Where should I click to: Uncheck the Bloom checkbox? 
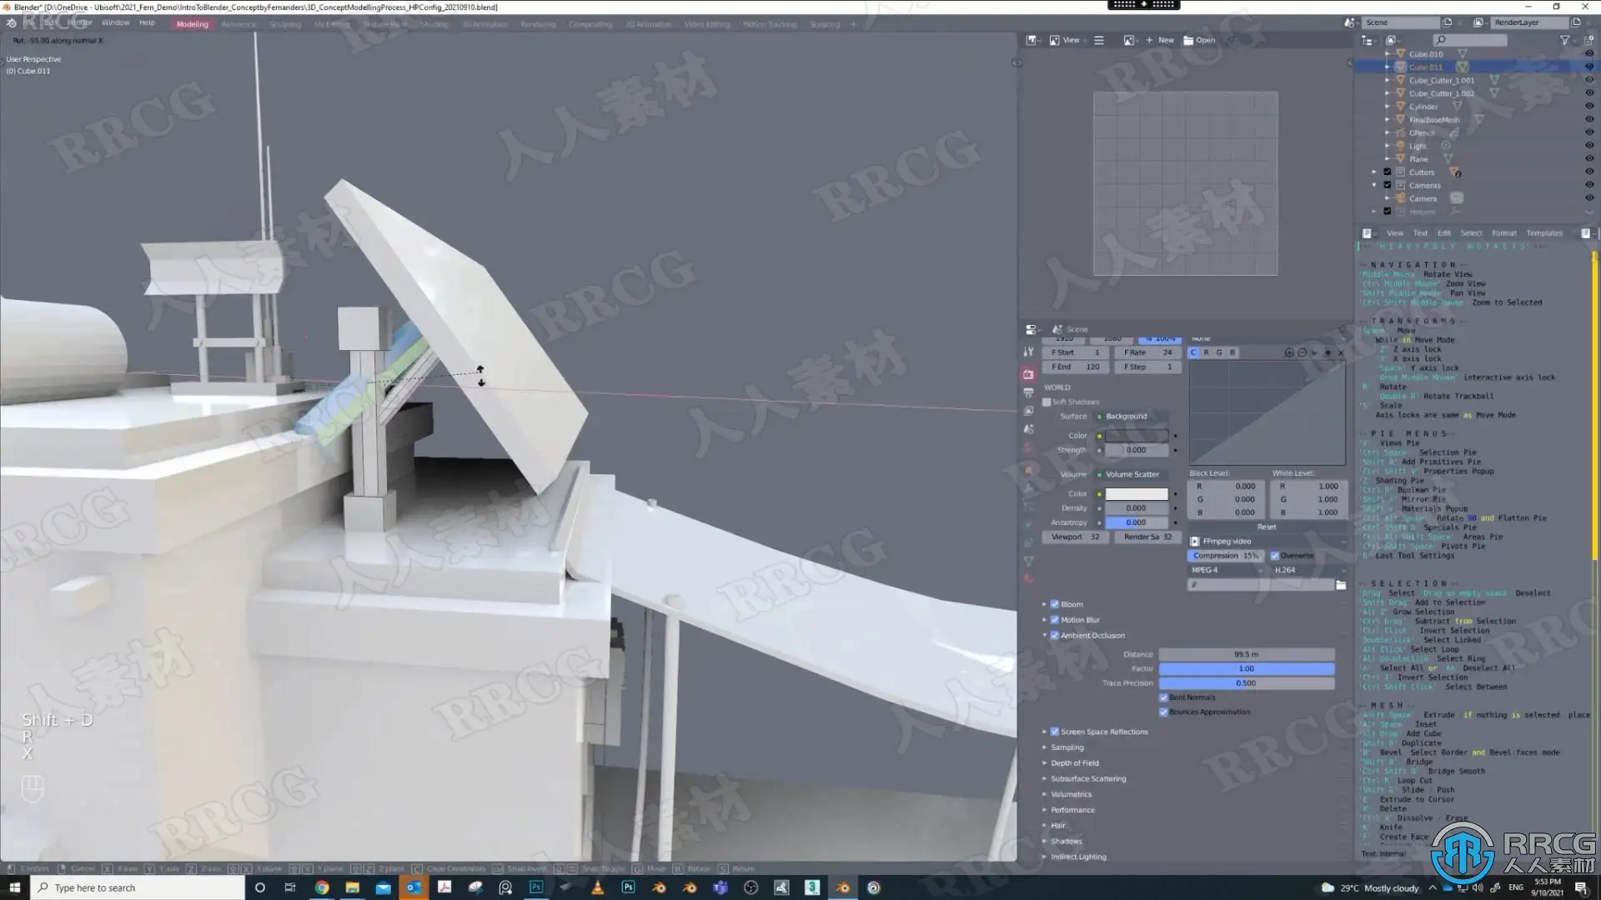(x=1055, y=604)
